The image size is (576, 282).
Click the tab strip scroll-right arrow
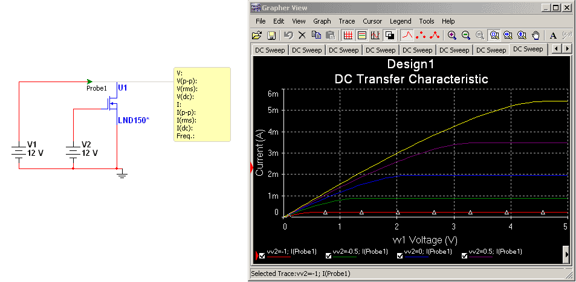[566, 49]
